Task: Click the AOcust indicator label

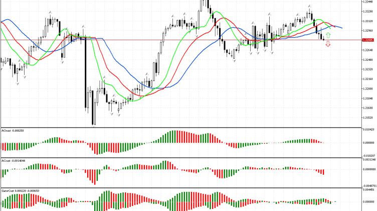Action: point(13,130)
